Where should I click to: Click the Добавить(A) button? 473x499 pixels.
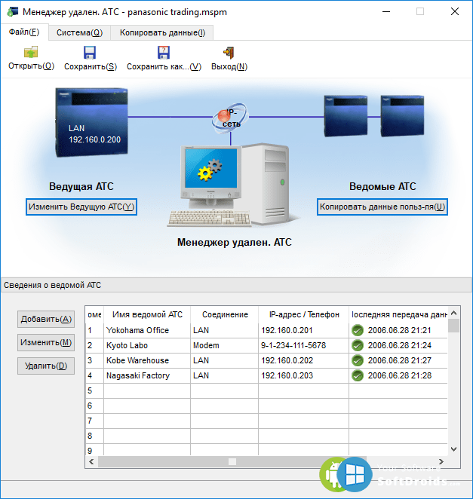pyautogui.click(x=46, y=319)
